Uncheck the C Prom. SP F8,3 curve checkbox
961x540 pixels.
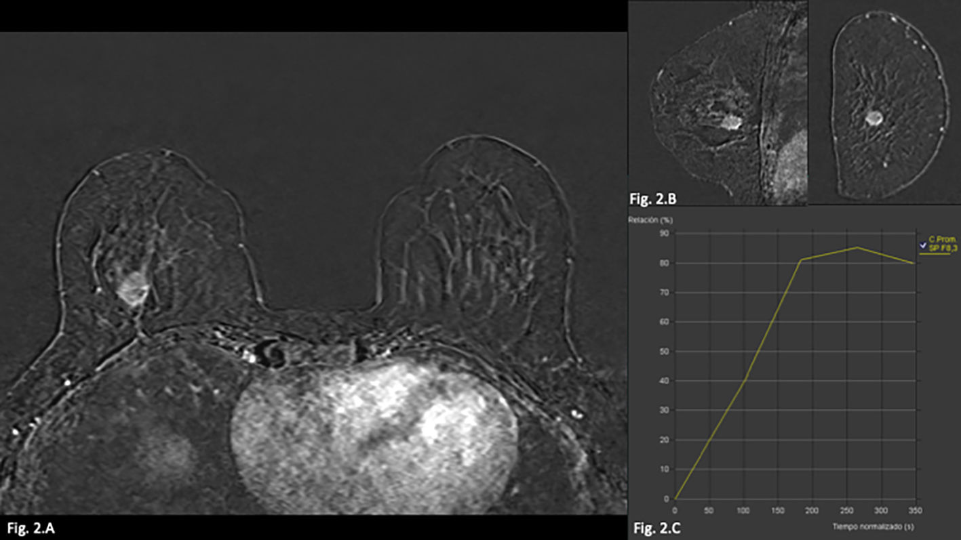pyautogui.click(x=923, y=244)
